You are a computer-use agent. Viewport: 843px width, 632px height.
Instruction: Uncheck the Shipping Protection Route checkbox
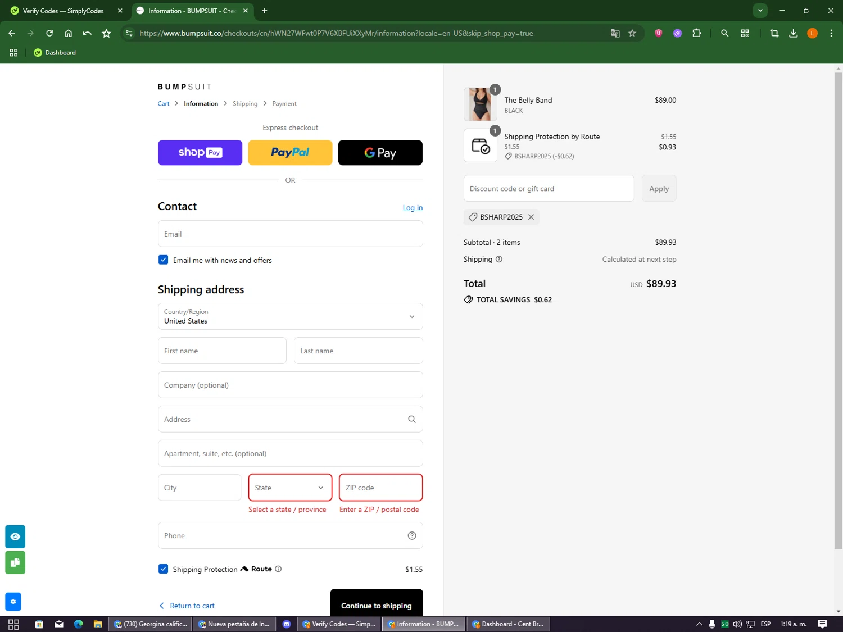click(x=163, y=569)
